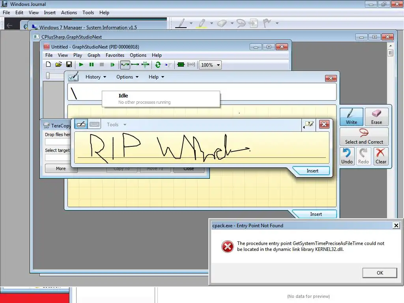404x303 pixels.
Task: Open the Play menu in GraphStudioNext
Action: click(78, 55)
